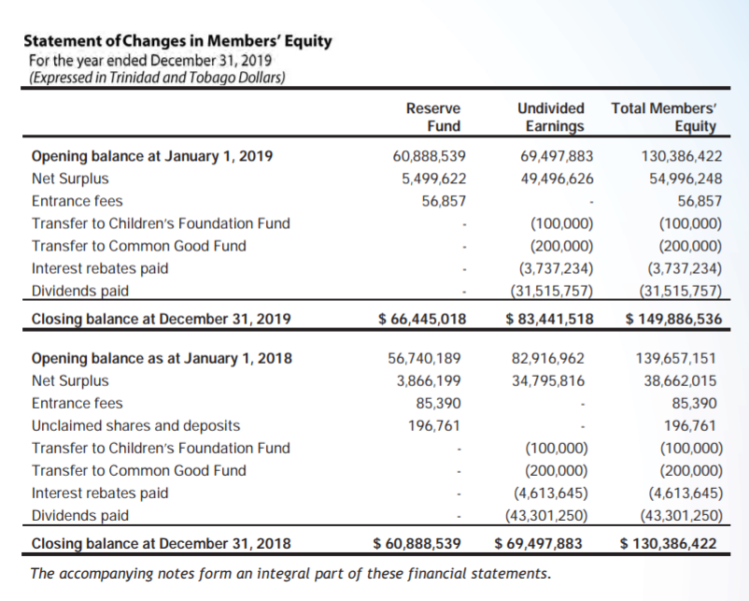
Task: Select the Expressed in Trinidad and Tobago Dollars subtitle
Action: pos(157,78)
